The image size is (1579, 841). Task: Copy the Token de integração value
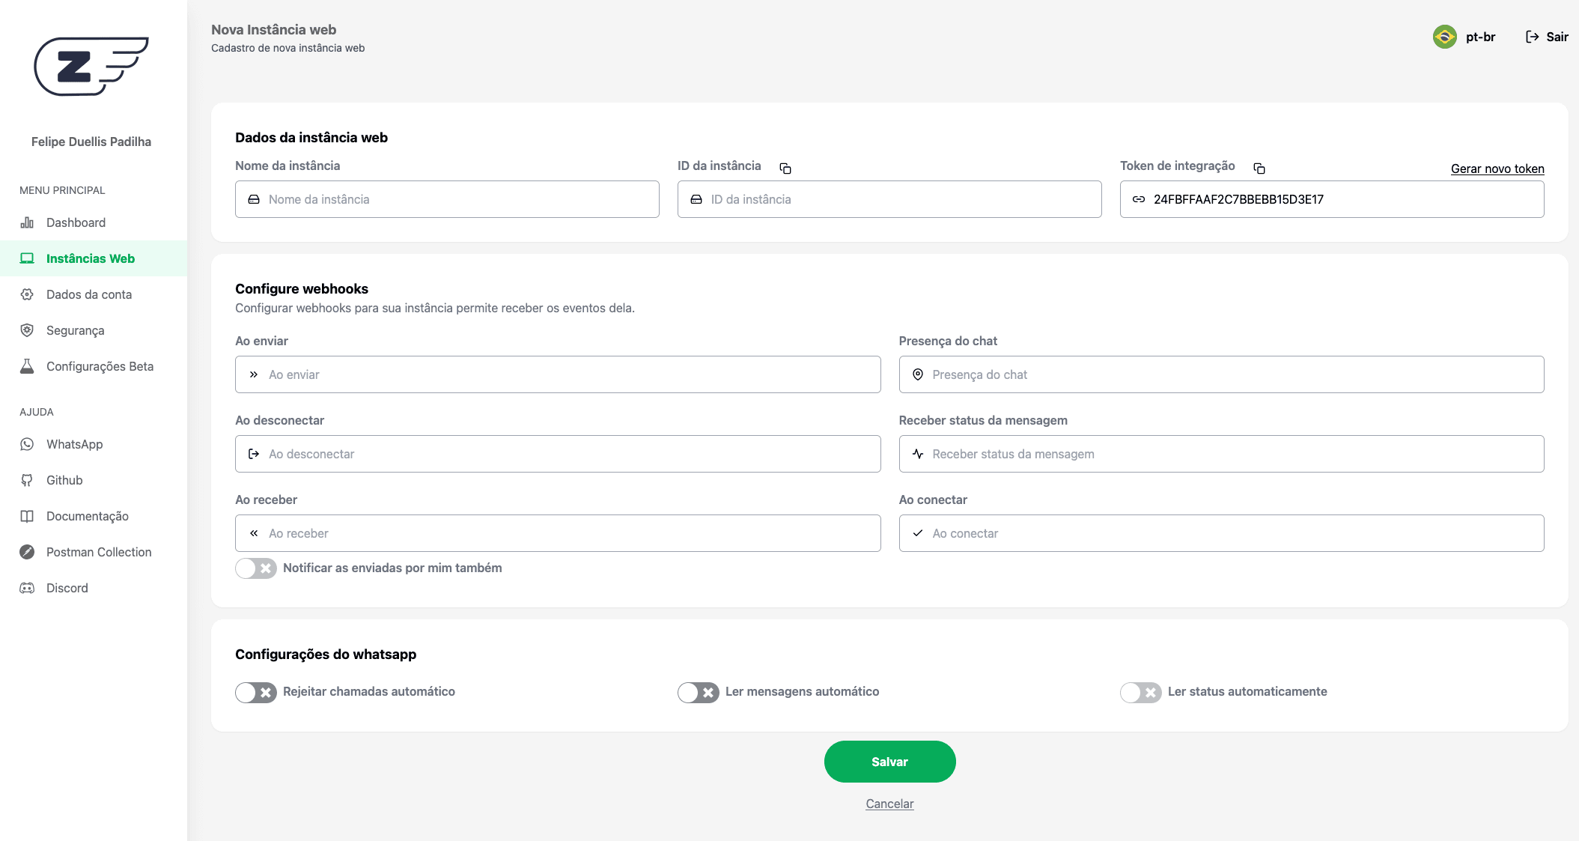(x=1259, y=168)
